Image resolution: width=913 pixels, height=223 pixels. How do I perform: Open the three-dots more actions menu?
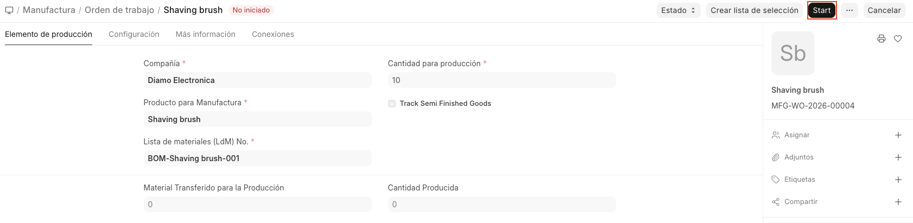(x=849, y=10)
